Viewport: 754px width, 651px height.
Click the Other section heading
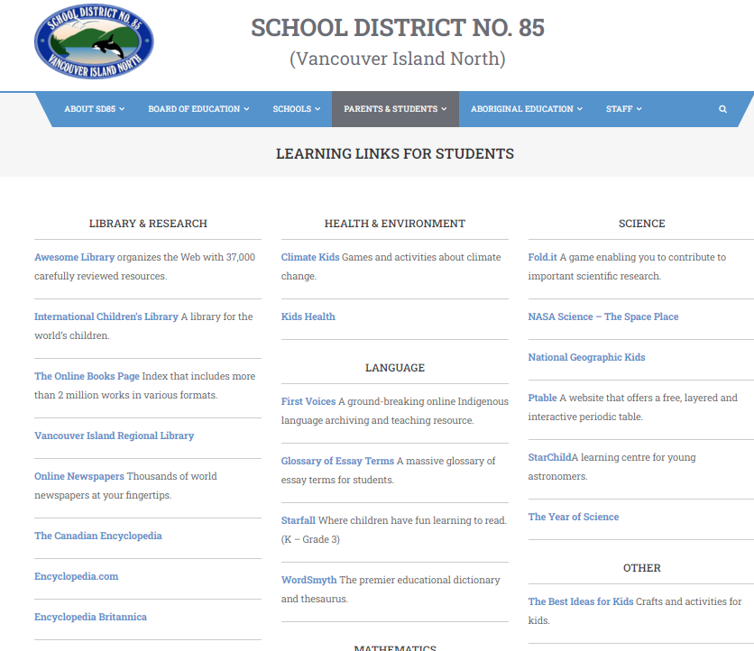642,568
